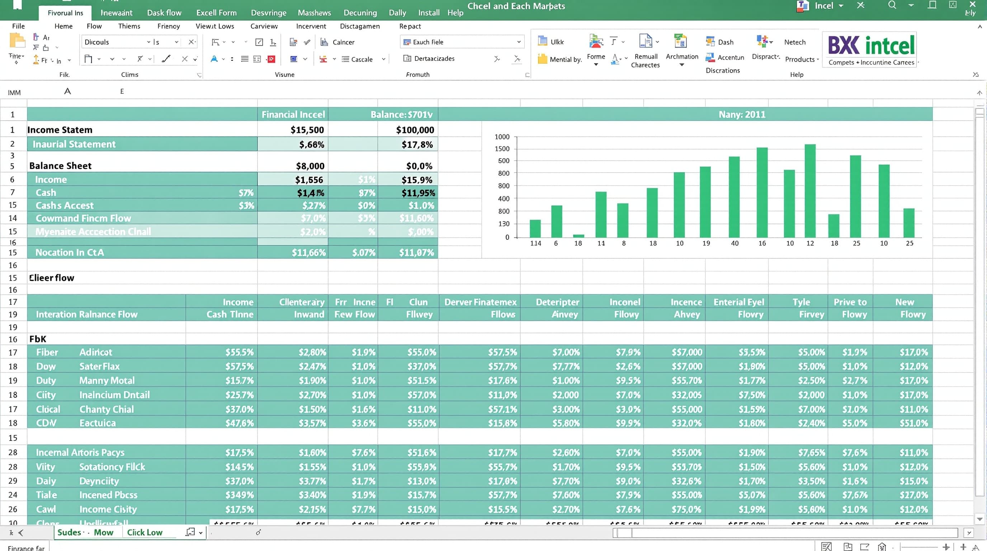This screenshot has width=987, height=551.
Task: Switch to the Click Low sheet tab
Action: [x=145, y=532]
